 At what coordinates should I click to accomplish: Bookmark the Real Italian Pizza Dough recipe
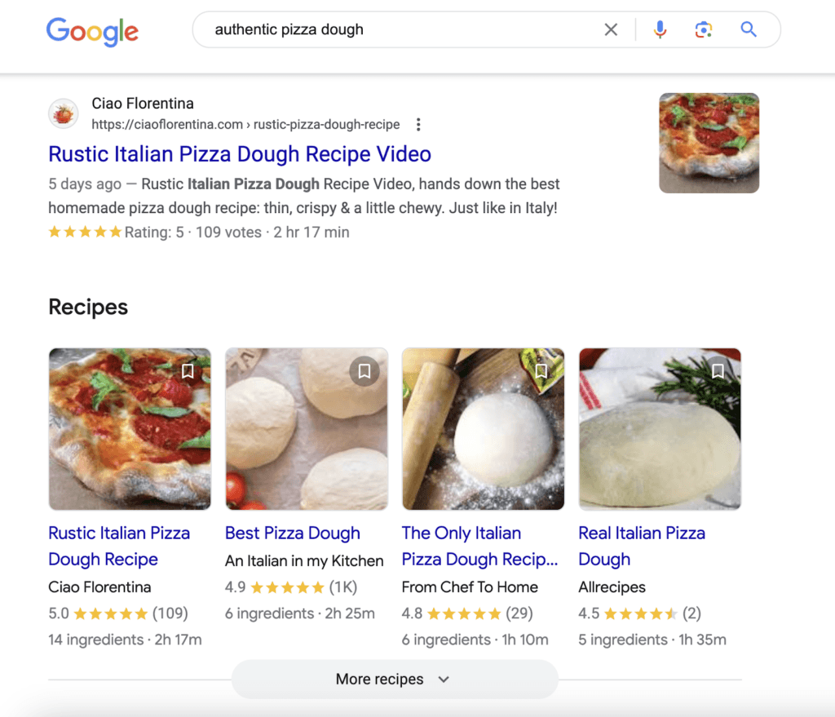(x=718, y=371)
